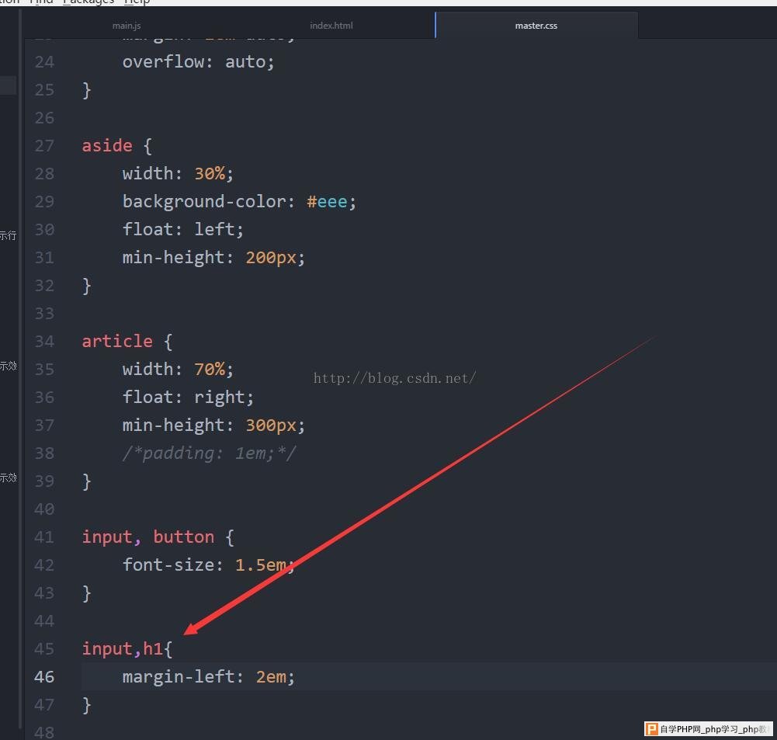The width and height of the screenshot is (777, 740).
Task: Click the 'float: right;' declaration
Action: click(x=188, y=398)
